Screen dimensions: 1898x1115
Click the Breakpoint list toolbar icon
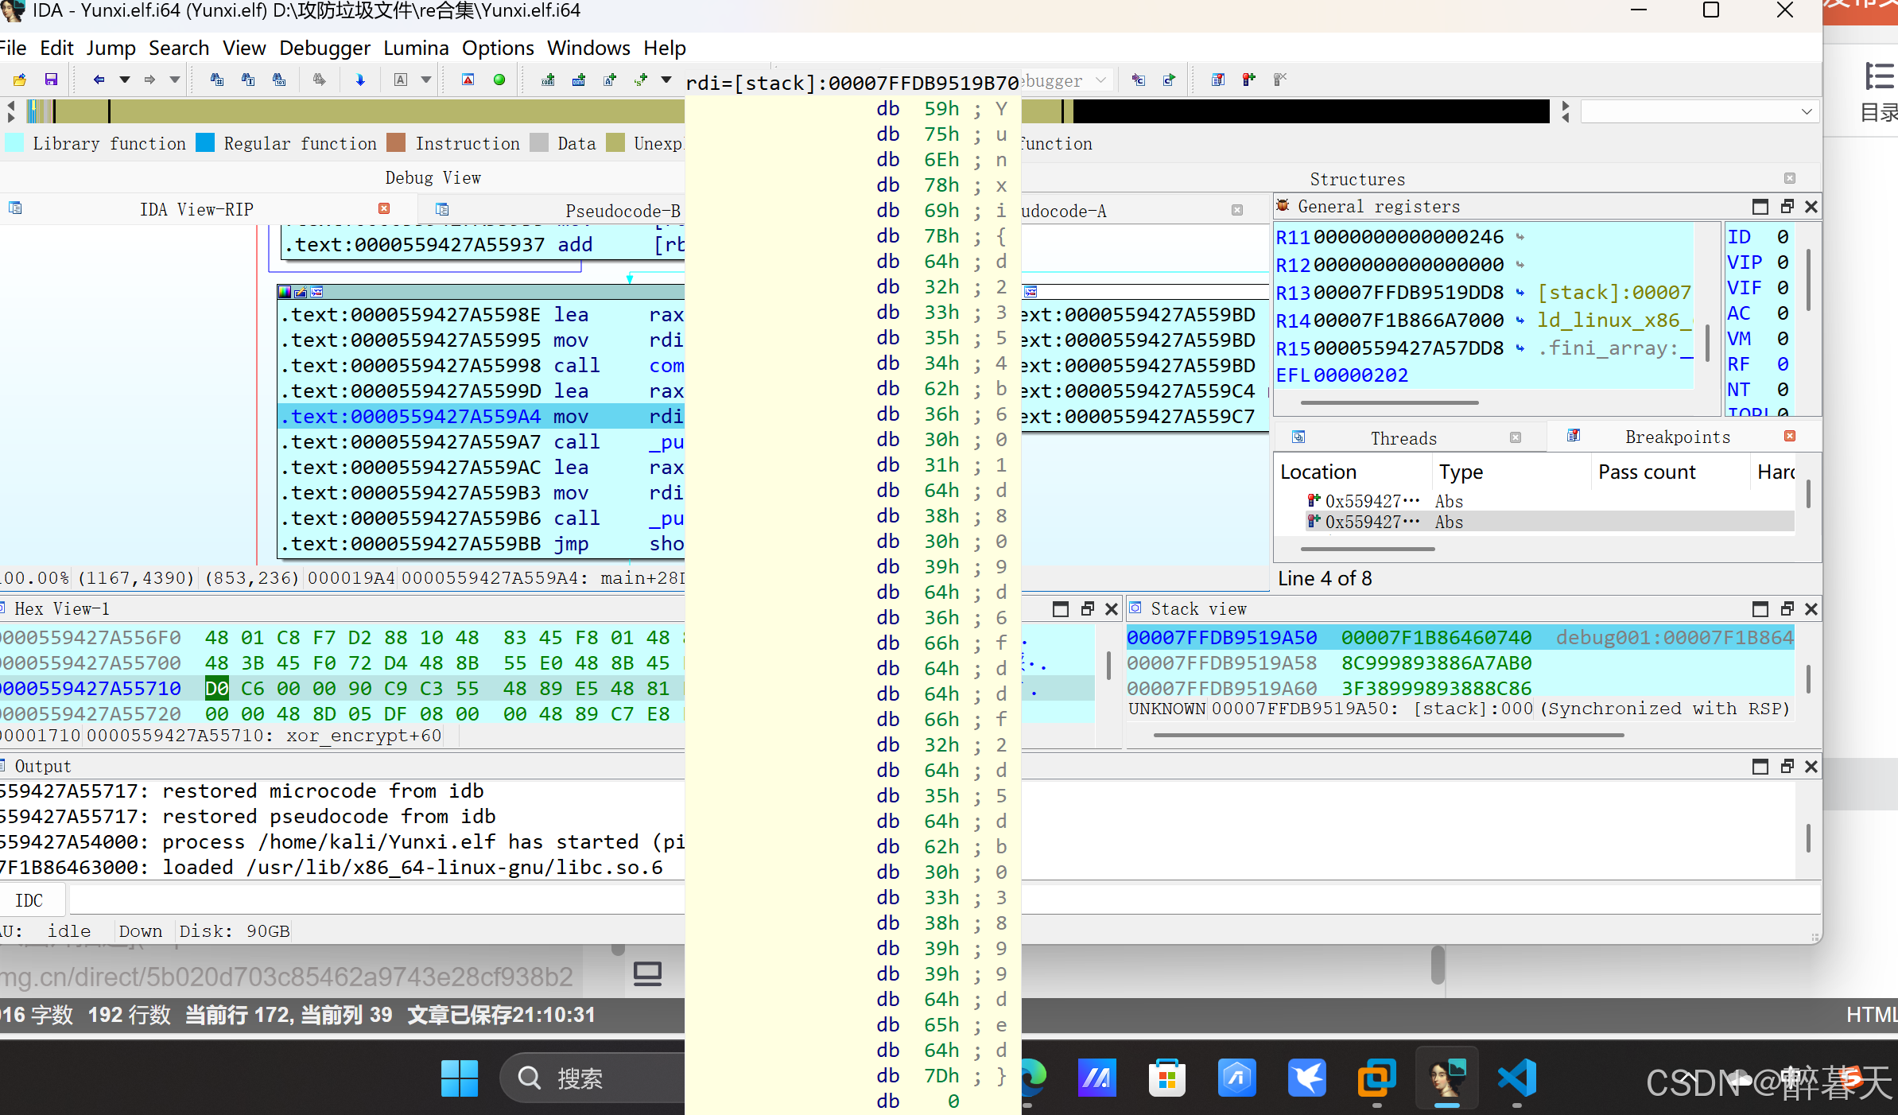click(x=1217, y=80)
